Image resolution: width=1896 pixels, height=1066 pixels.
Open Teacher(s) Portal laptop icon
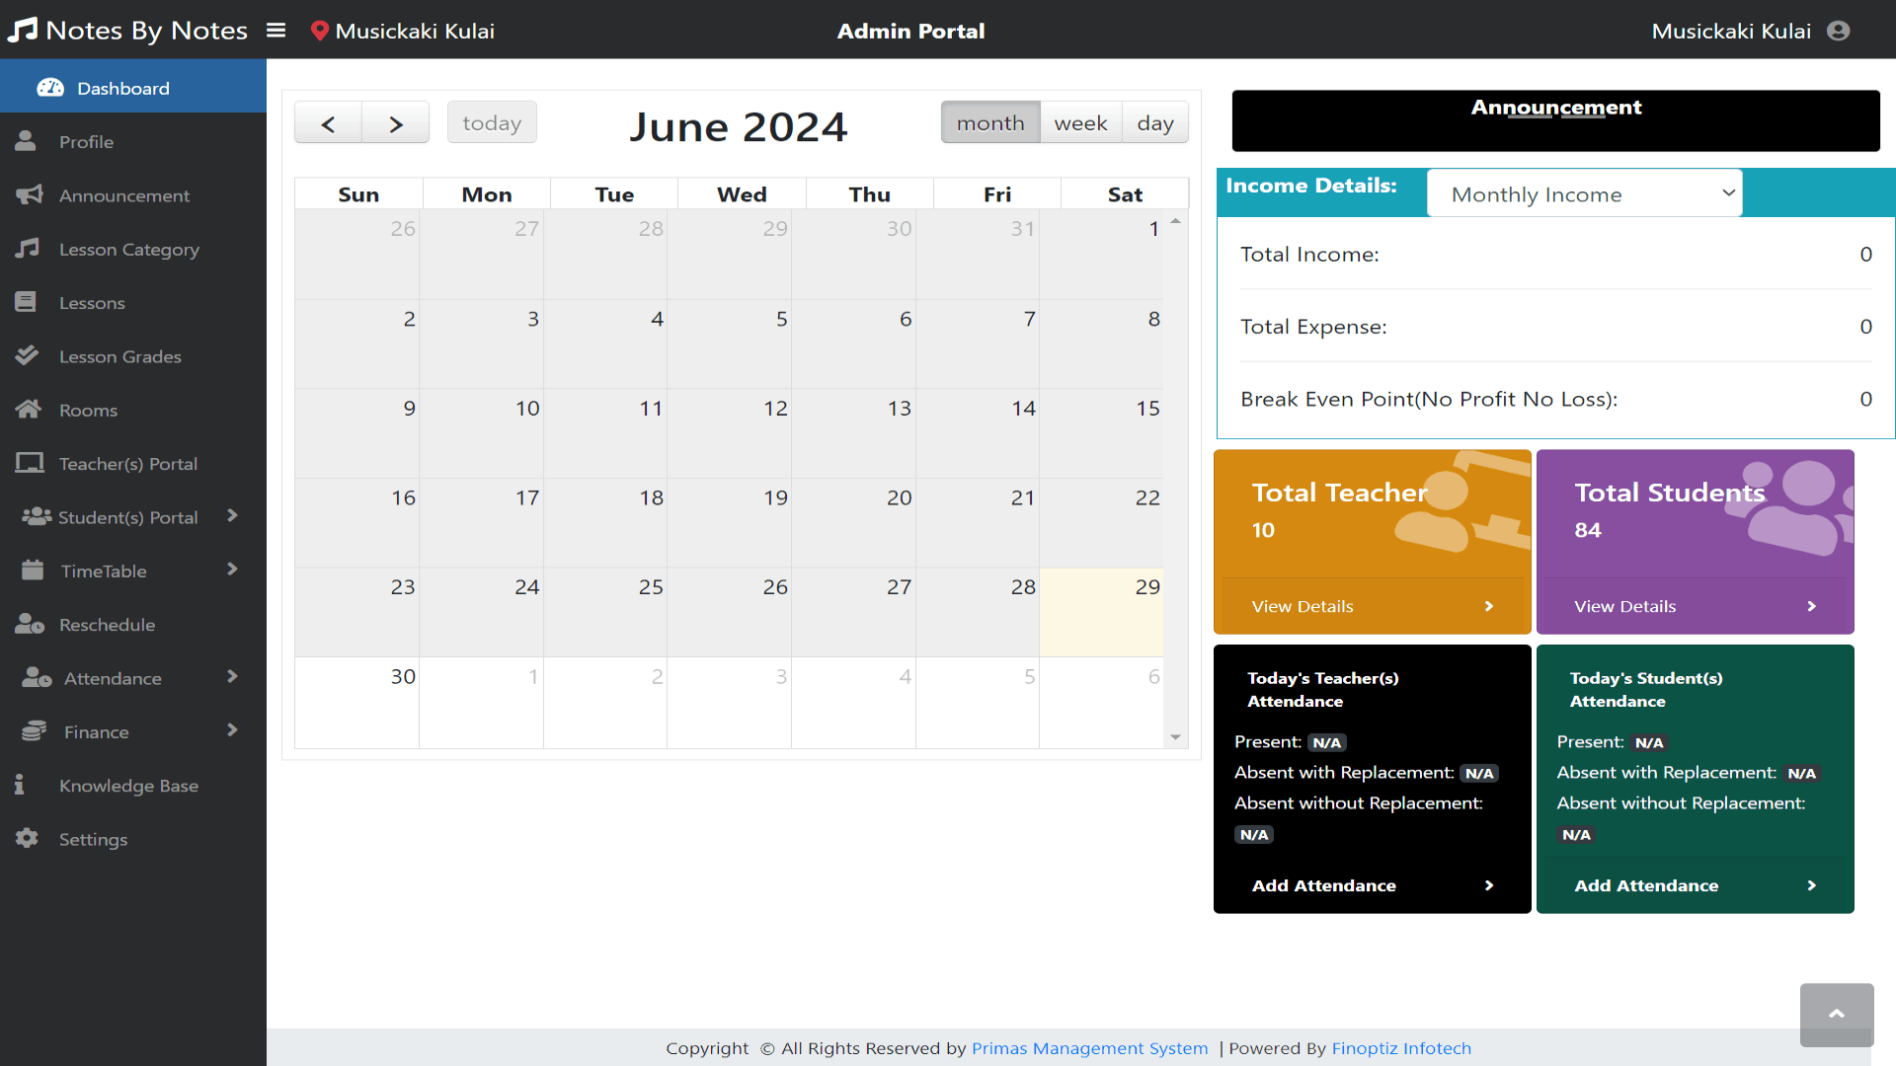coord(30,463)
